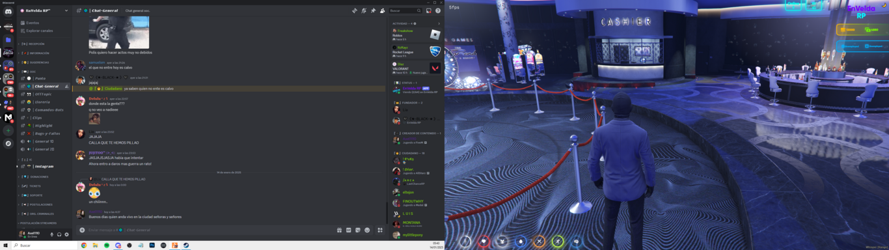
Task: Open the apps launcher icon in chat bar
Action: click(x=380, y=230)
